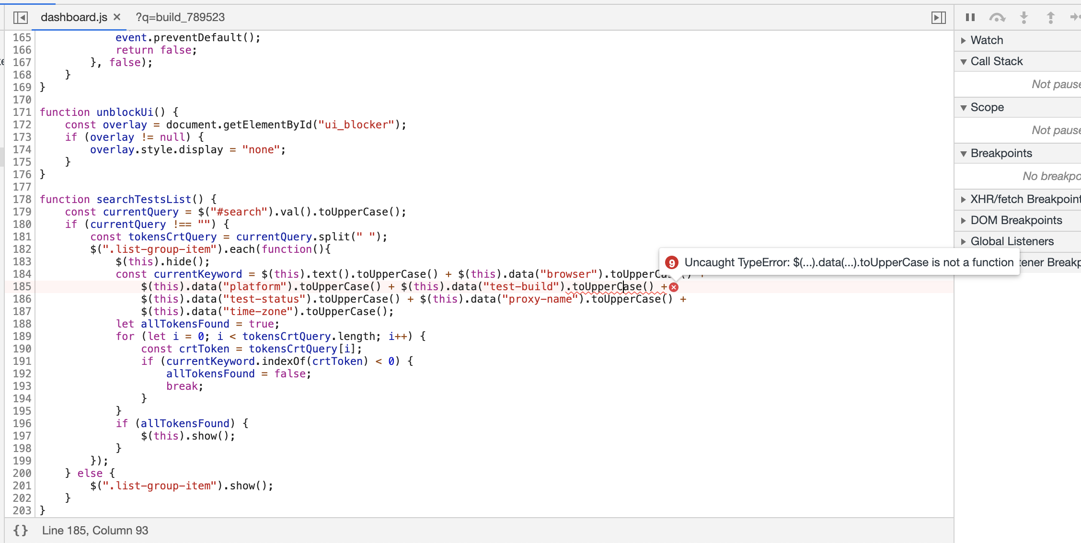
Task: Pause script execution in the debugger
Action: coord(969,17)
